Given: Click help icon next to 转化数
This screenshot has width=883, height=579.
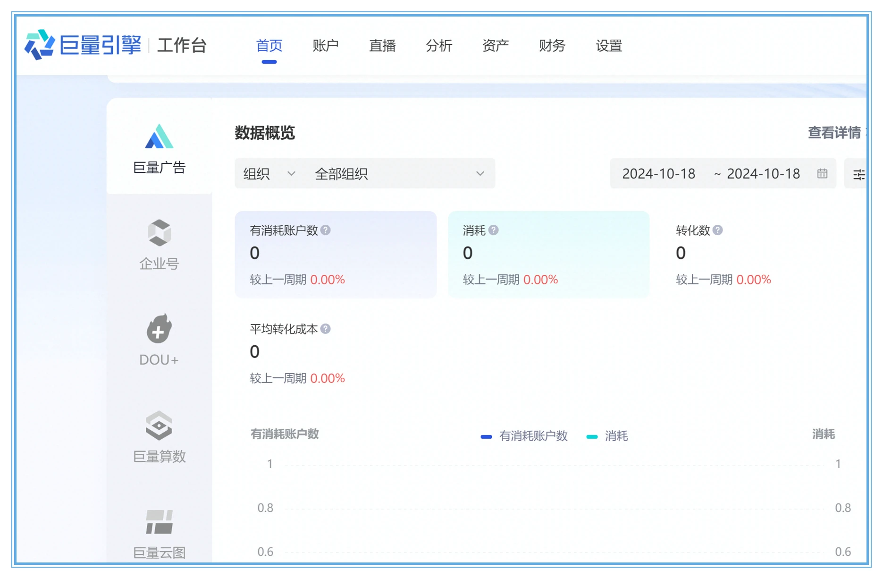Looking at the screenshot, I should click(x=718, y=230).
